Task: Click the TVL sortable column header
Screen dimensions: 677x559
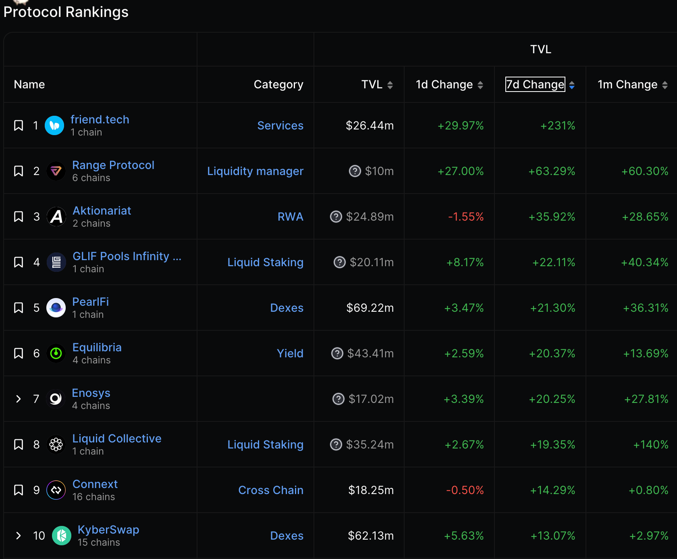Action: click(x=372, y=84)
